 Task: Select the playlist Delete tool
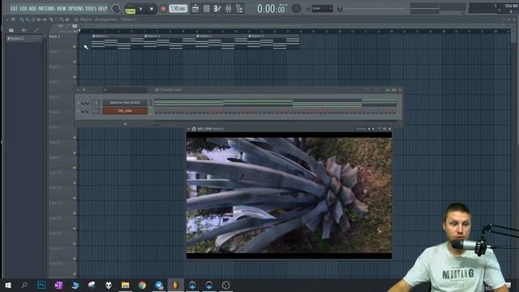click(33, 19)
